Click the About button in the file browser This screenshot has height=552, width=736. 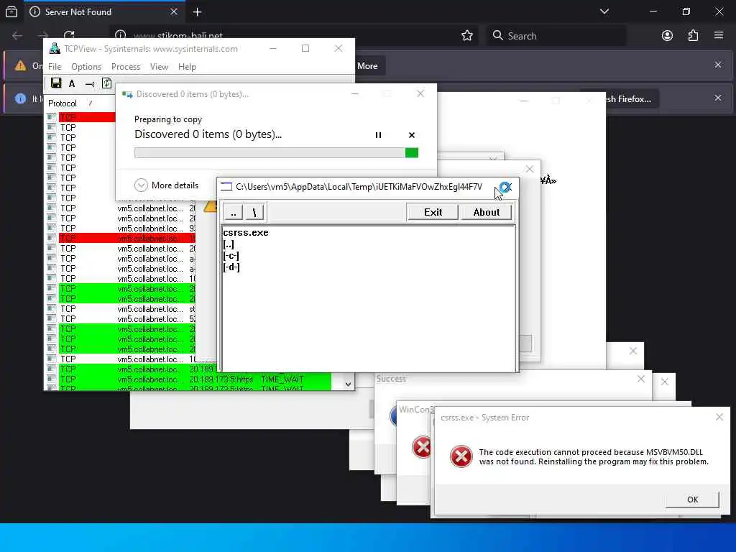pos(487,212)
